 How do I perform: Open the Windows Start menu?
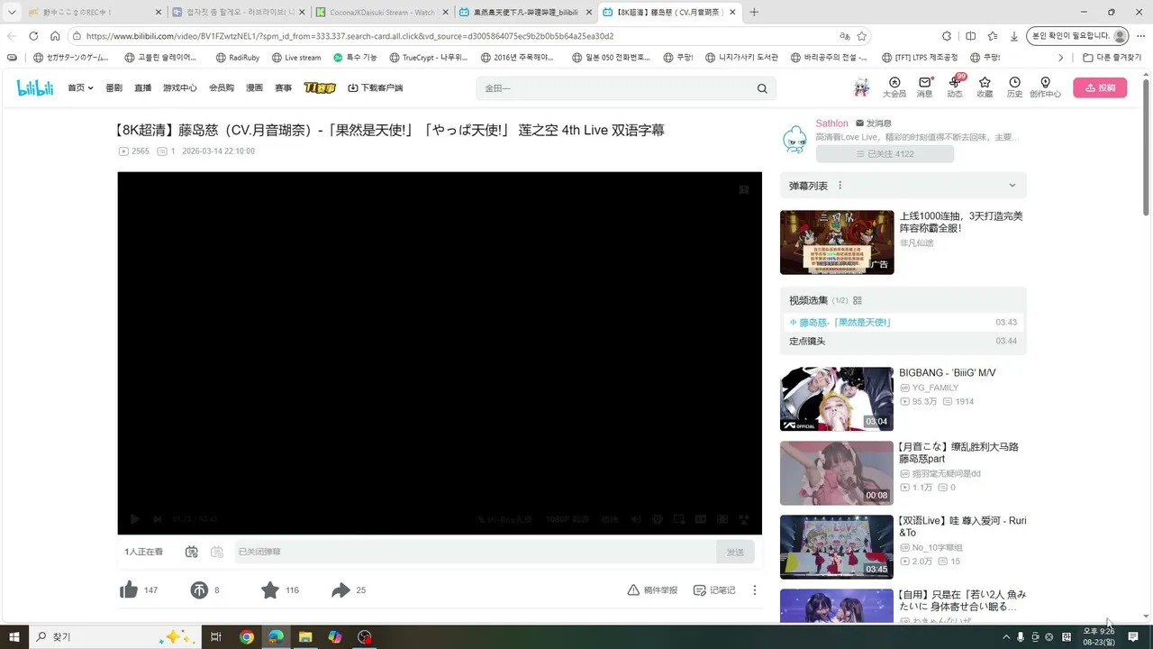point(14,636)
